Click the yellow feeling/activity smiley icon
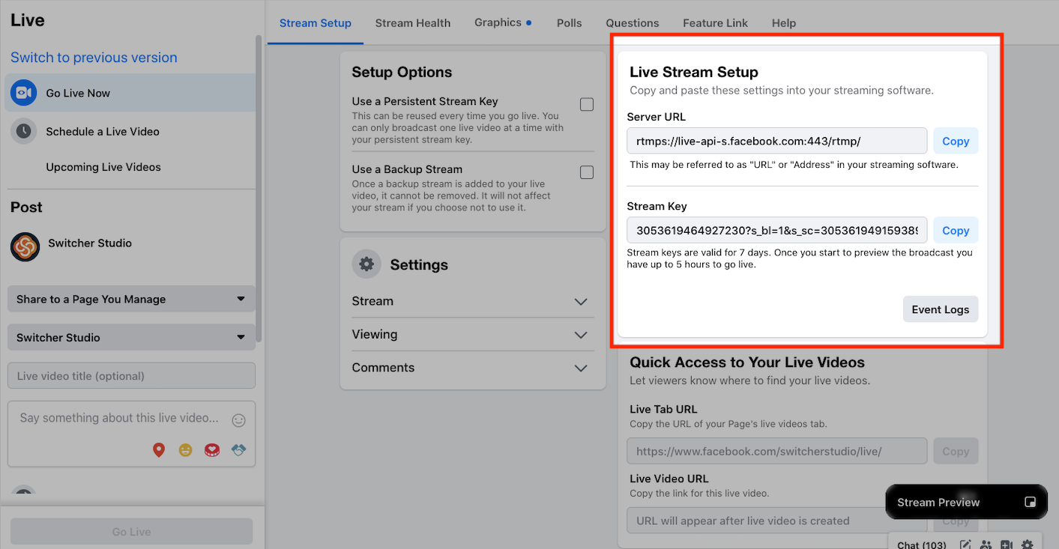The width and height of the screenshot is (1059, 549). coord(185,450)
